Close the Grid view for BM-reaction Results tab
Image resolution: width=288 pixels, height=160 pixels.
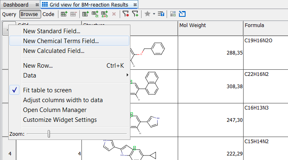(x=135, y=5)
